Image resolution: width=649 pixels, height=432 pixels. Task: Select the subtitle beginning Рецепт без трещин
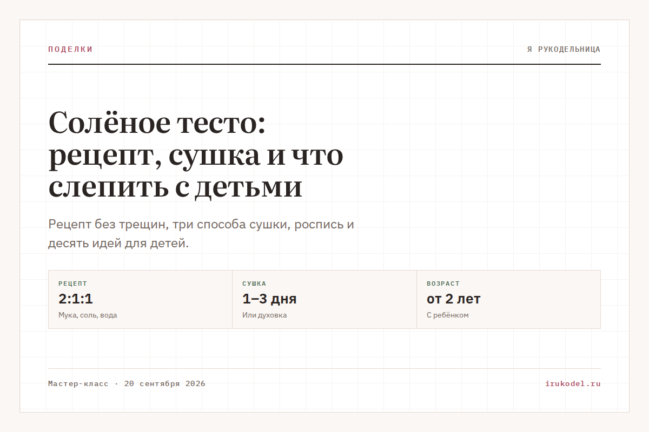coord(201,234)
